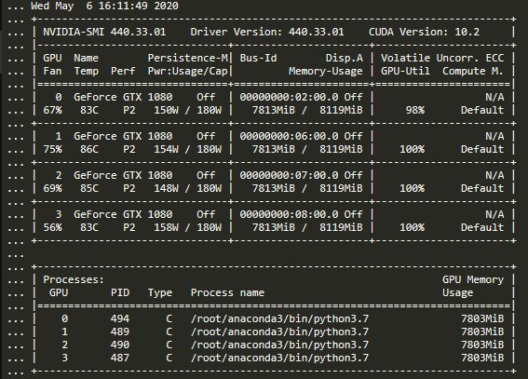Click python3.7 process path for PID 489
The height and width of the screenshot is (379, 528).
[279, 332]
